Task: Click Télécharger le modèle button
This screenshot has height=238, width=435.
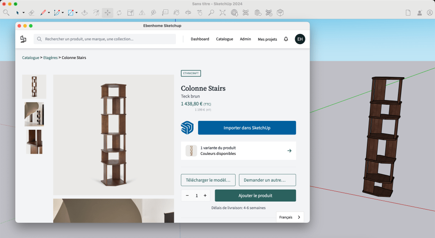Action: pyautogui.click(x=208, y=180)
